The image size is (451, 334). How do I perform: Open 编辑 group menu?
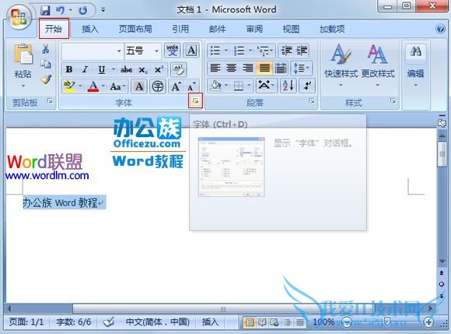(416, 65)
